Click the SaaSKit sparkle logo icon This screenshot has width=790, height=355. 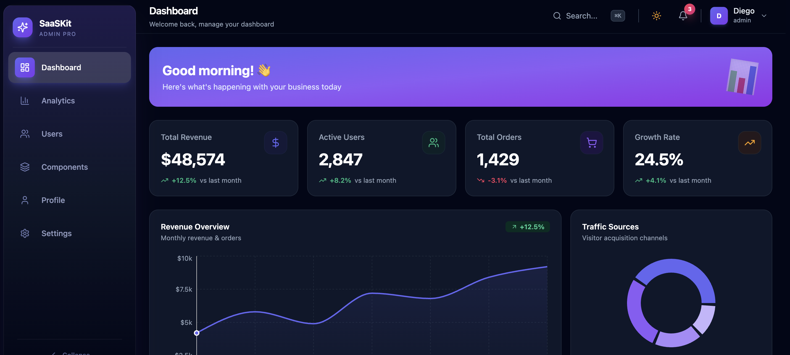[x=22, y=27]
